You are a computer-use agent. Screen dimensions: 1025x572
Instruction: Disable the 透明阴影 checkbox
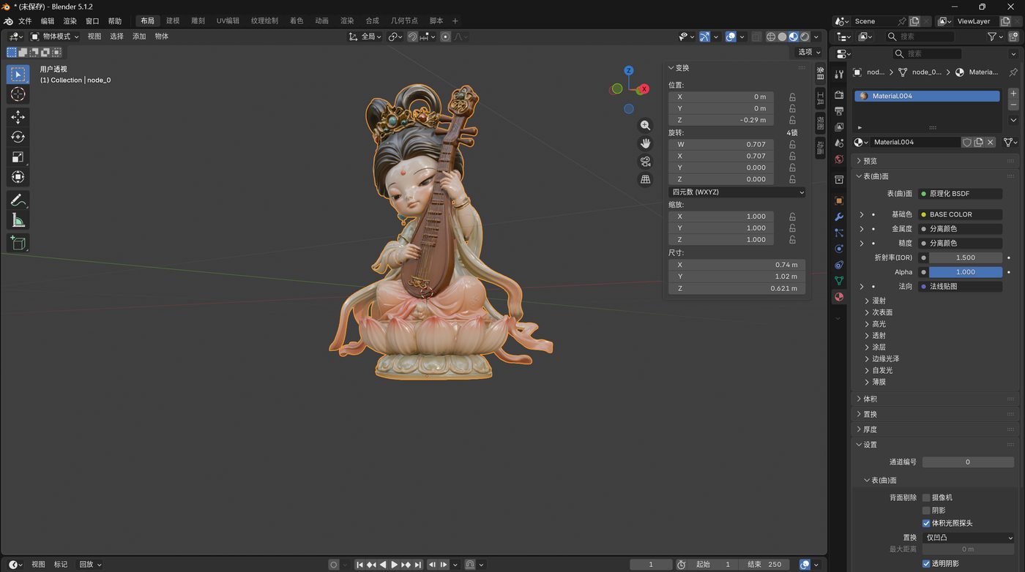[x=926, y=563]
